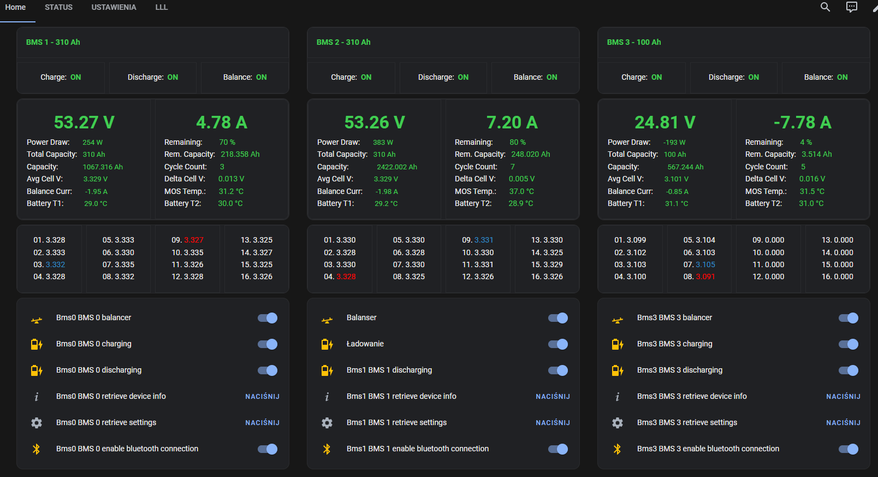Toggle the Balanser switch
The image size is (878, 477).
(x=558, y=318)
